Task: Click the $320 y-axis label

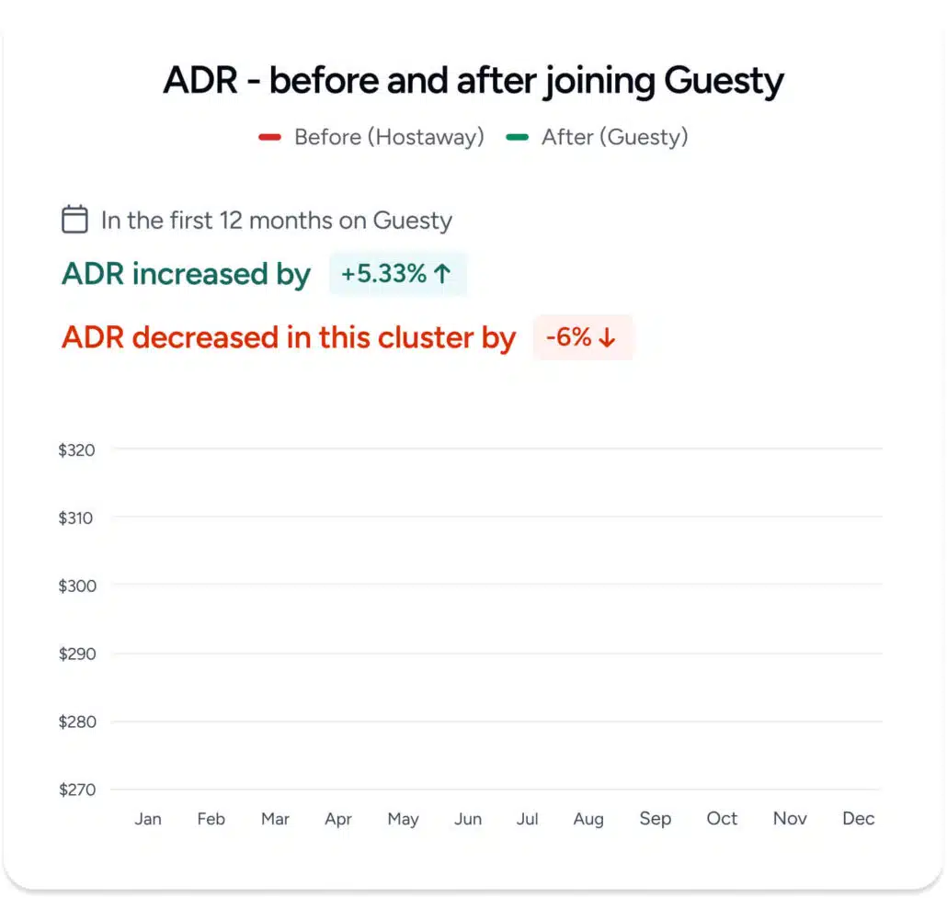Action: click(x=76, y=449)
